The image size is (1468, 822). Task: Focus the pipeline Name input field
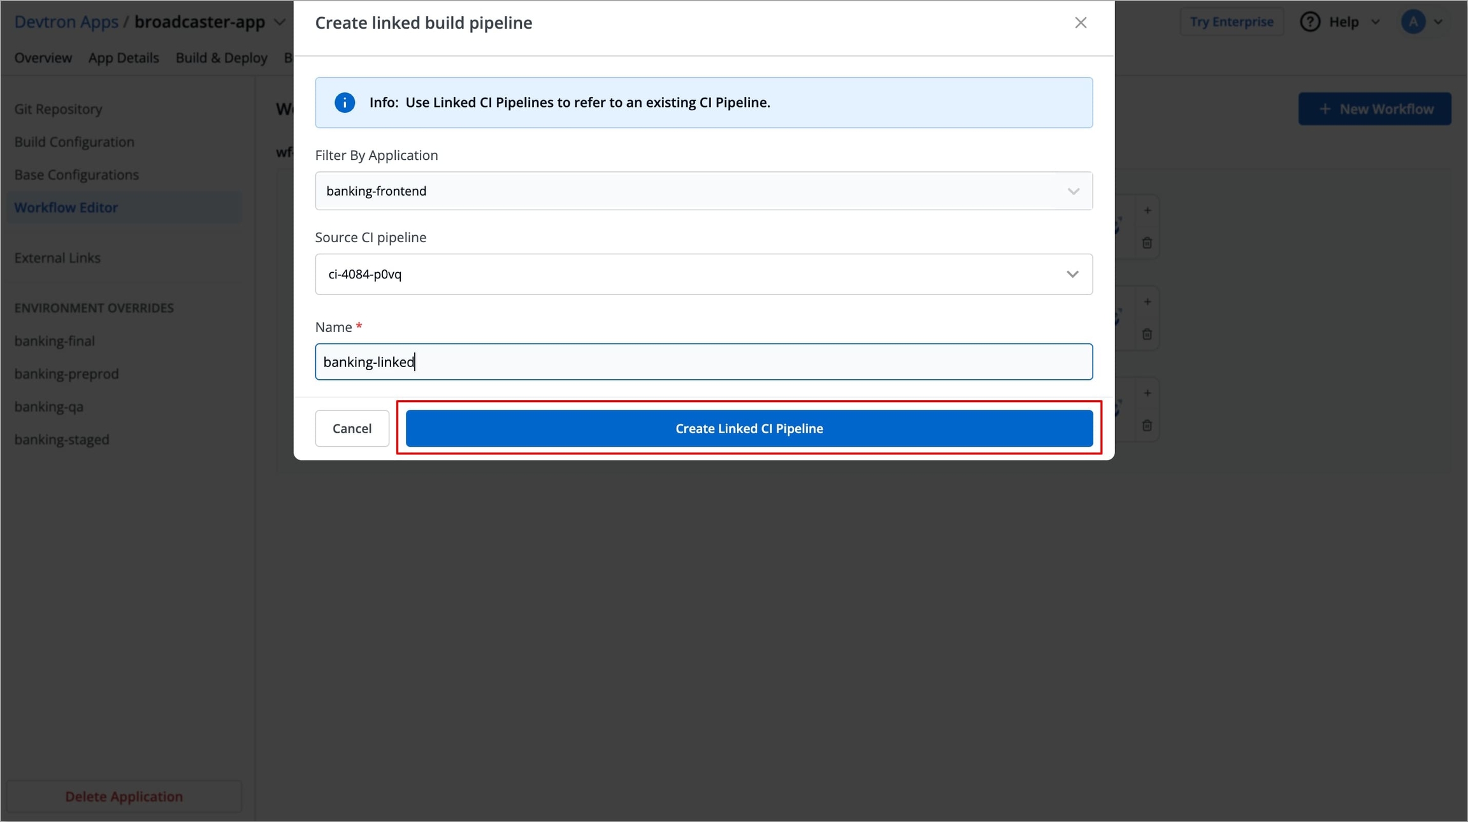(x=703, y=362)
